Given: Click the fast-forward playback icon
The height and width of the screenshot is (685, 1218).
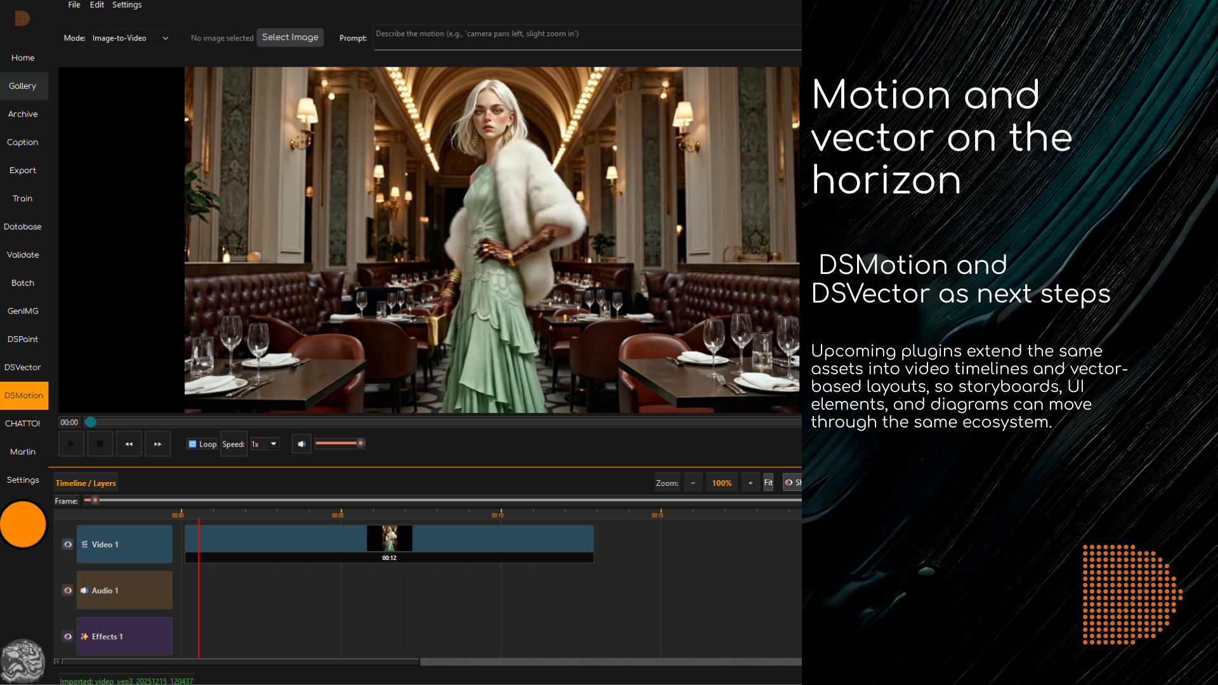Looking at the screenshot, I should [157, 443].
